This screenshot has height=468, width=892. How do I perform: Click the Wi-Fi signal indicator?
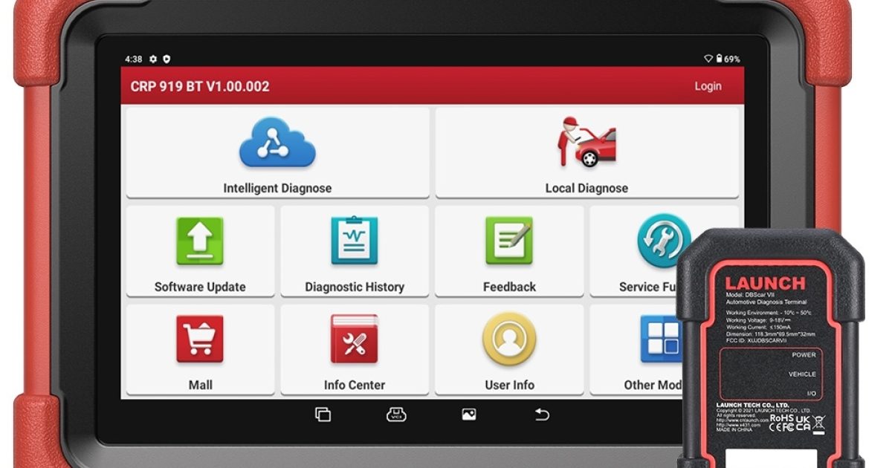click(x=708, y=59)
